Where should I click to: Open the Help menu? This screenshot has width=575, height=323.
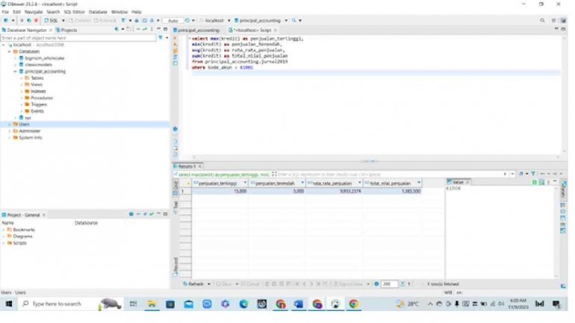(137, 12)
